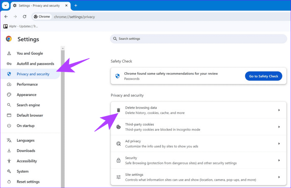
Task: Open the Site settings controls icon
Action: coord(118,177)
